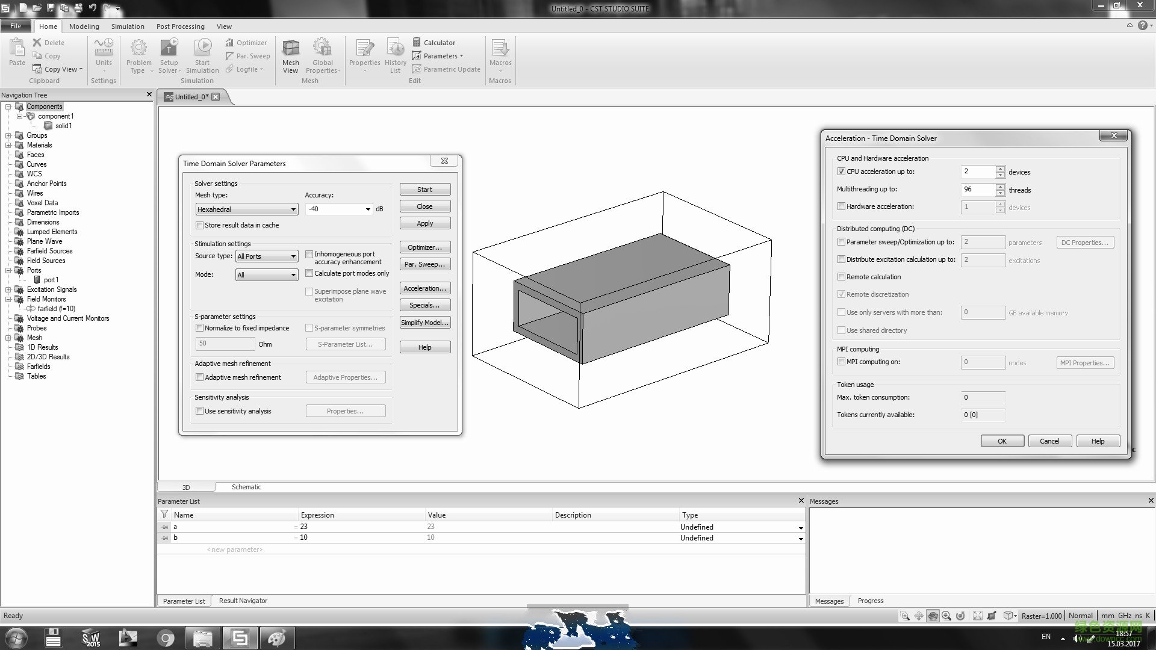The image size is (1156, 650).
Task: Enable Adaptive mesh refinement checkbox
Action: click(x=200, y=377)
